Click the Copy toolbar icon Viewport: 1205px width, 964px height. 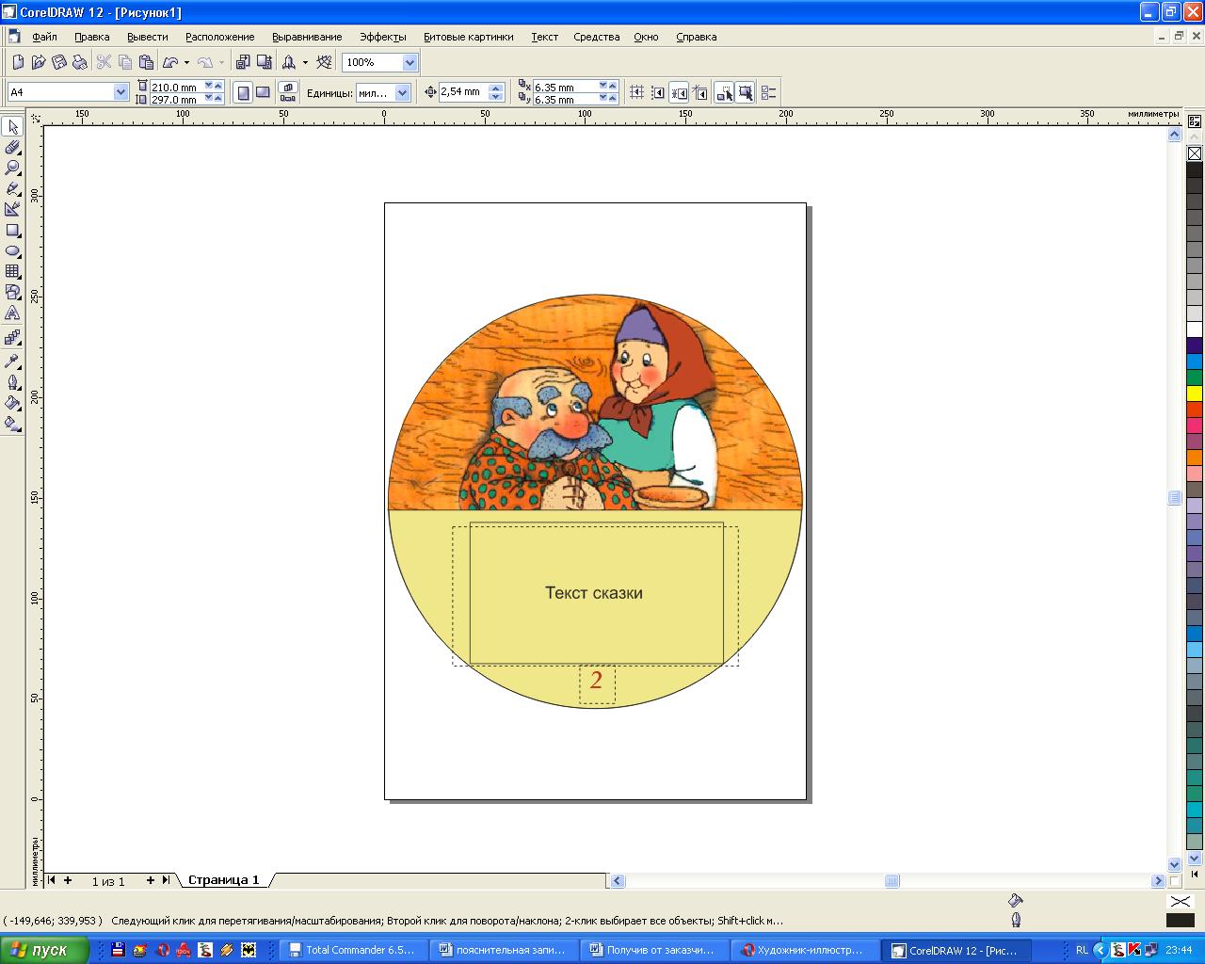[124, 62]
